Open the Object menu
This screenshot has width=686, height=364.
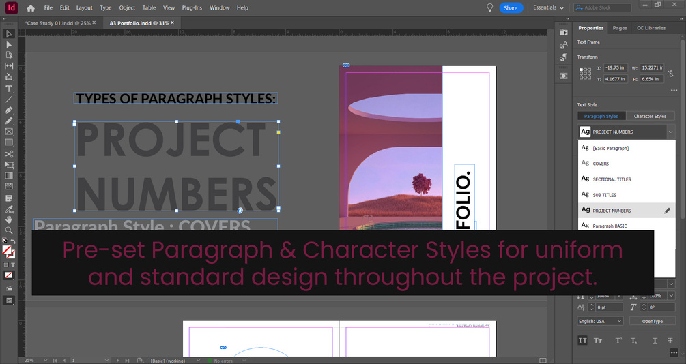tap(127, 8)
